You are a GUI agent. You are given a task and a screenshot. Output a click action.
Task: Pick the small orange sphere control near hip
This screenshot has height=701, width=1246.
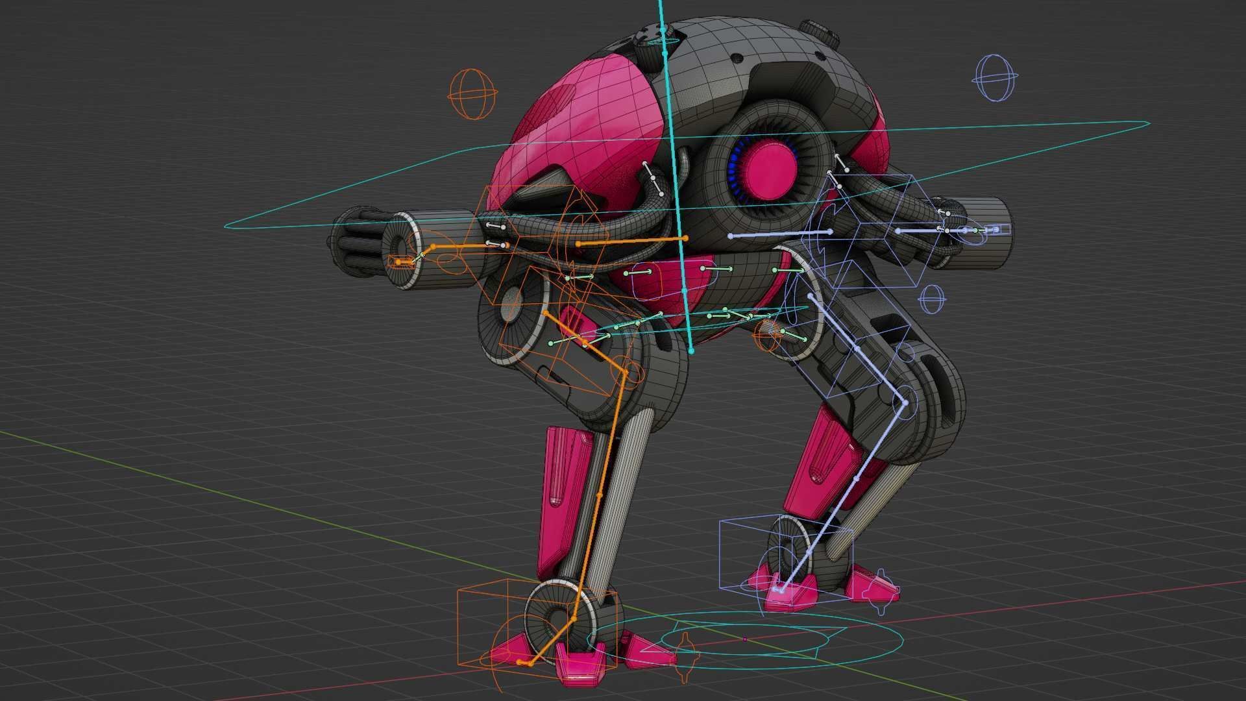point(767,335)
